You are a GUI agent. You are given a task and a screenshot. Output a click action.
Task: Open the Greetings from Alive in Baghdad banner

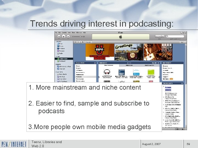coord(129,52)
